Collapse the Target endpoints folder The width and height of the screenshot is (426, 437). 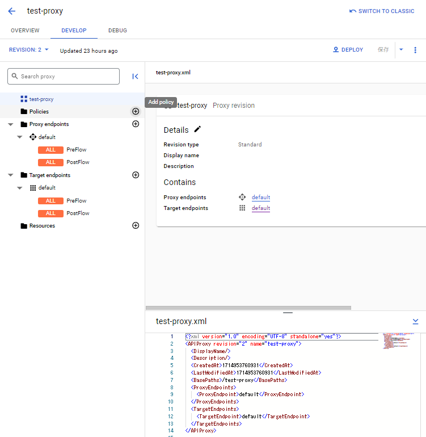click(11, 175)
